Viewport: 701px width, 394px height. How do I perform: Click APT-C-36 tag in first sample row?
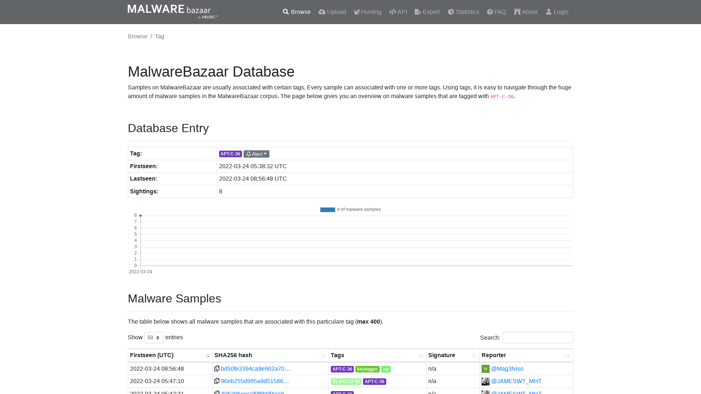342,369
